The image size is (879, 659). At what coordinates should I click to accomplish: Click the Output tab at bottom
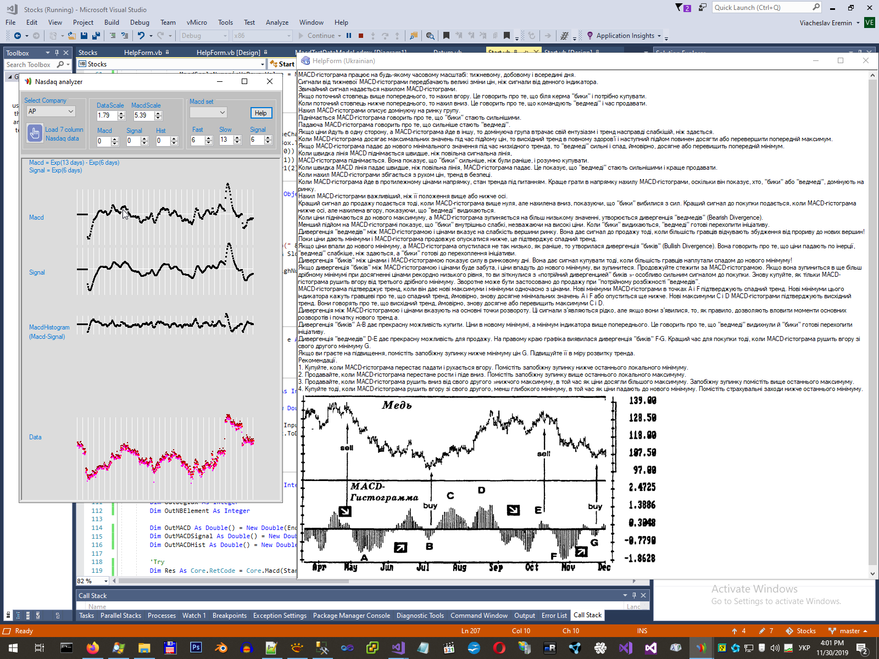point(525,616)
